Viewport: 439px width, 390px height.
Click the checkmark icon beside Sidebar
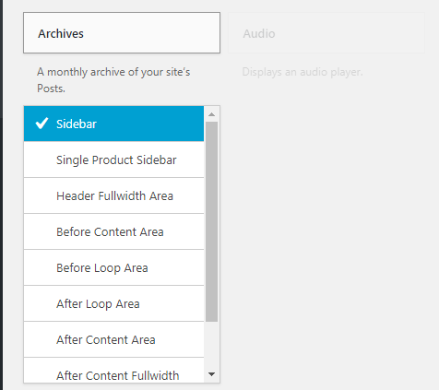click(42, 124)
